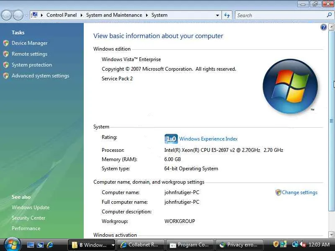The image size is (335, 251).
Task: Click the Refresh button beside the address bar
Action: click(x=227, y=15)
